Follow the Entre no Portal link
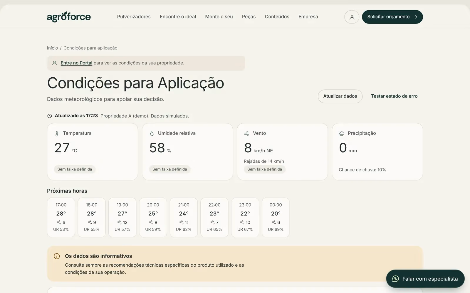Image resolution: width=470 pixels, height=293 pixels. tap(76, 63)
